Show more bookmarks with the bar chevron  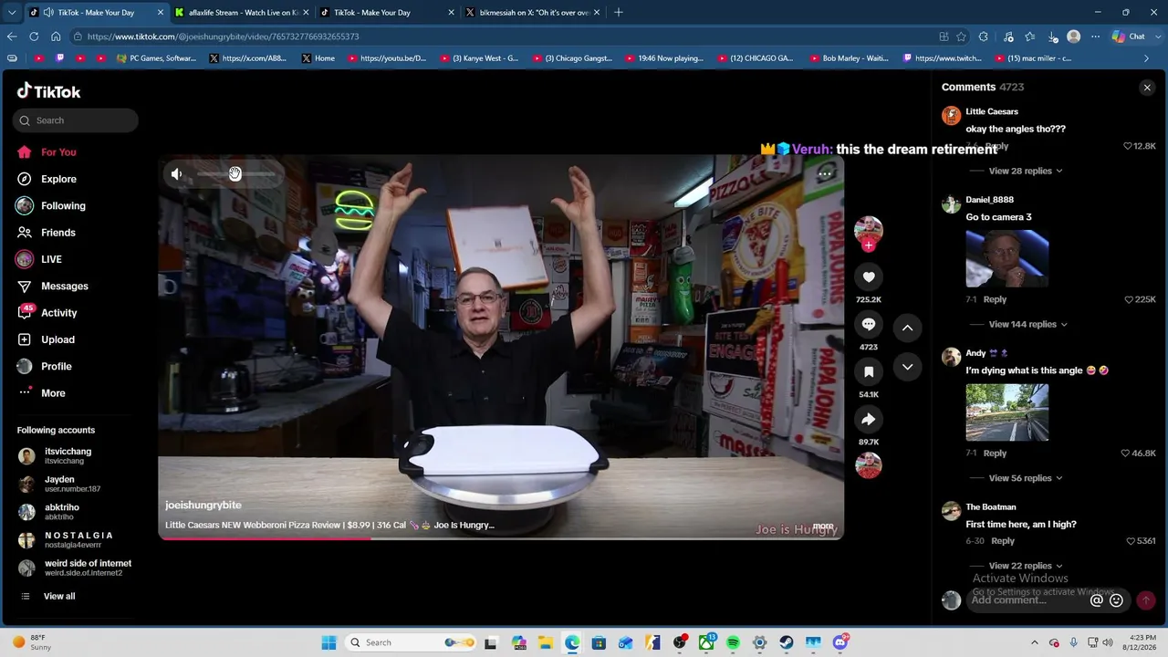pyautogui.click(x=1147, y=58)
